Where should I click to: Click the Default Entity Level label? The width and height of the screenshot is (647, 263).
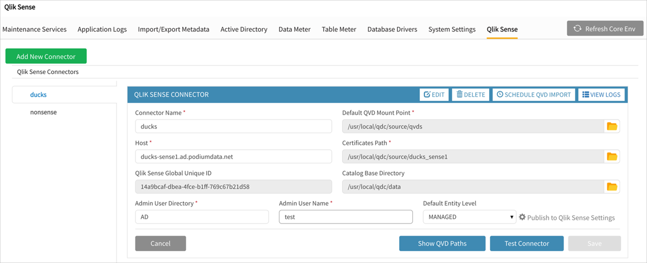coord(449,203)
